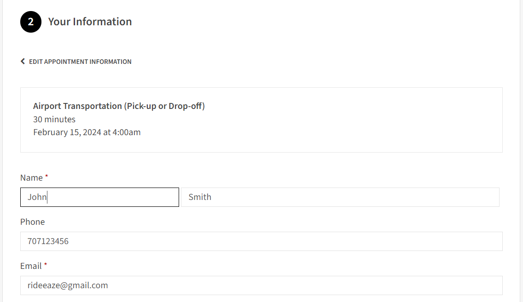Click the black step 2 circle badge
Screen dimensions: 523x302
(x=31, y=22)
